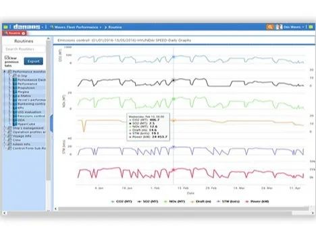Toggle the Clear previous tabs checkbox
This screenshot has height=243, width=316.
pyautogui.click(x=7, y=57)
